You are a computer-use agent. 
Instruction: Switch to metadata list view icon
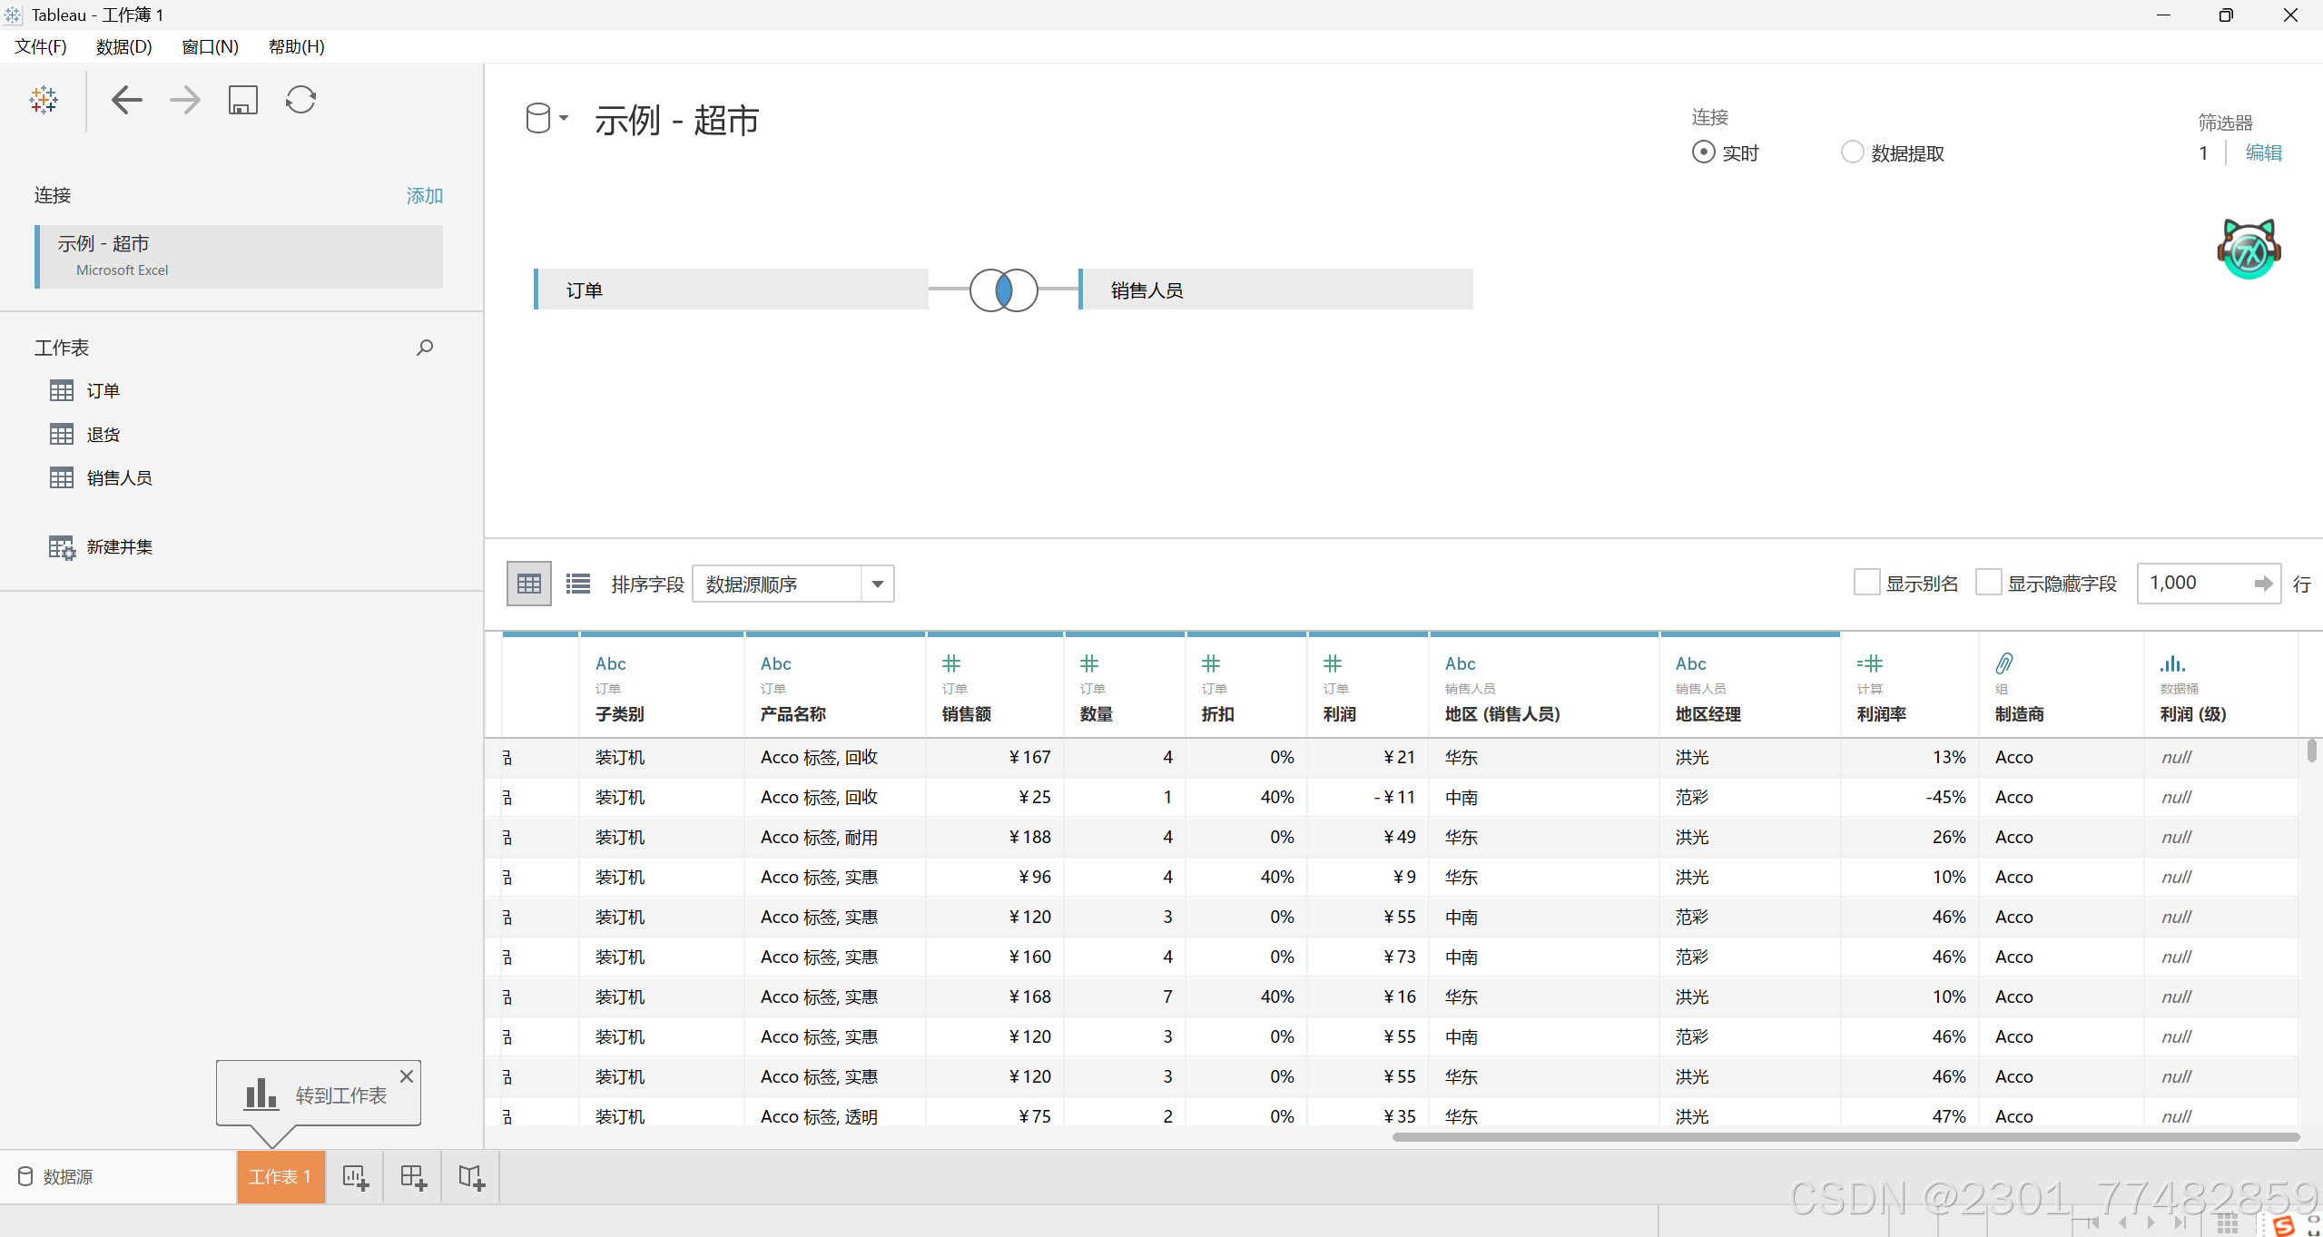coord(578,584)
